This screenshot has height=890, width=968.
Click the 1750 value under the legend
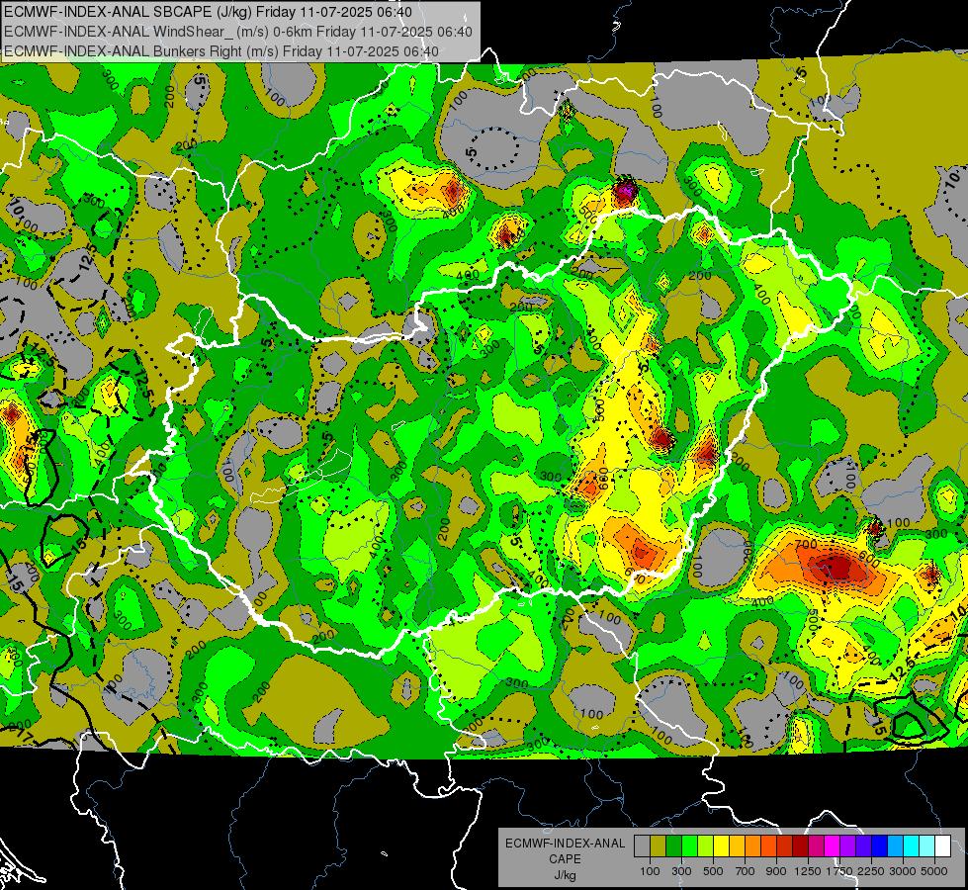(839, 871)
